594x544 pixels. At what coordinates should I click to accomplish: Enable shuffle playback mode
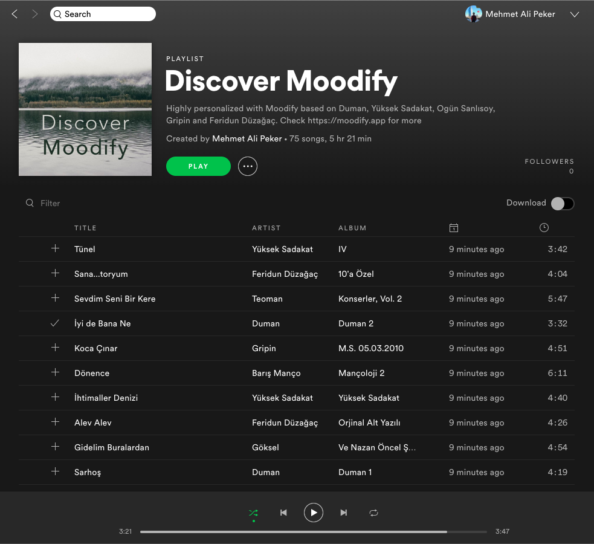253,512
